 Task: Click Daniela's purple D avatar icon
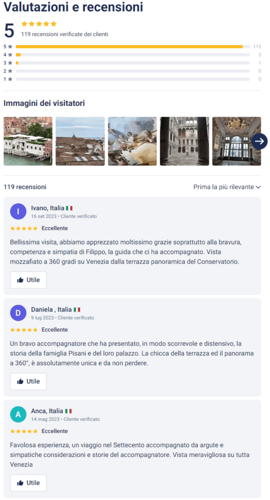[18, 313]
